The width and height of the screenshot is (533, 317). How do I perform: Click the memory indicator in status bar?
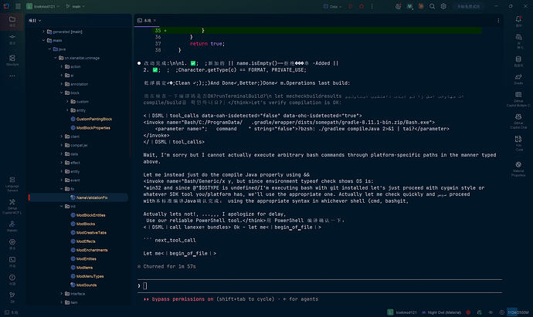pyautogui.click(x=518, y=312)
